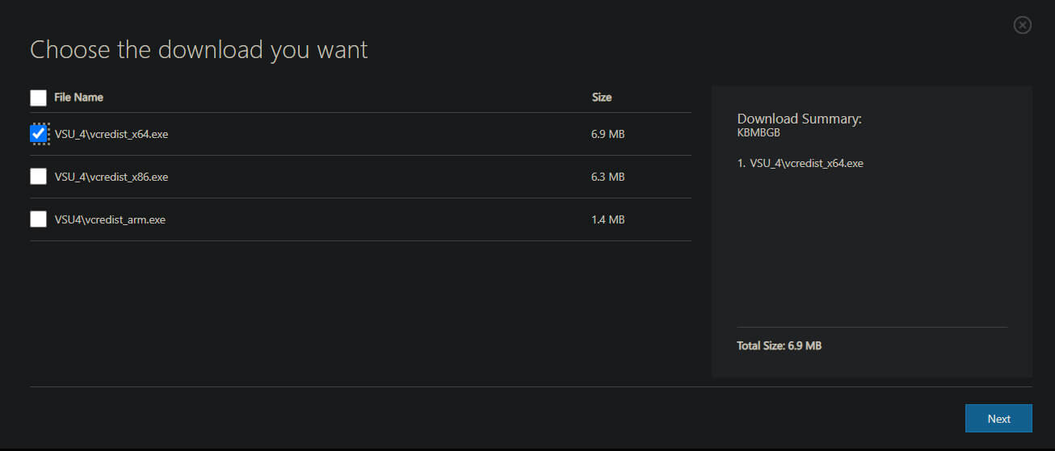
Task: Click summary entry 1. VSU_4\vcredist_x64.exe
Action: [x=801, y=163]
